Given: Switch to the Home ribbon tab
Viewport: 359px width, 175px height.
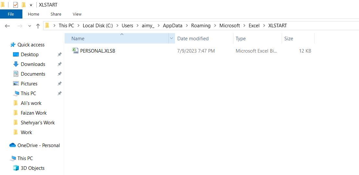Looking at the screenshot, I should [33, 14].
